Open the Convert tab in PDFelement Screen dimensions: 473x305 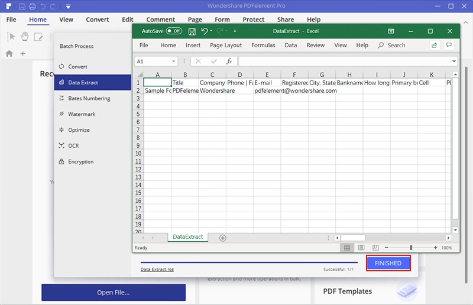[98, 20]
